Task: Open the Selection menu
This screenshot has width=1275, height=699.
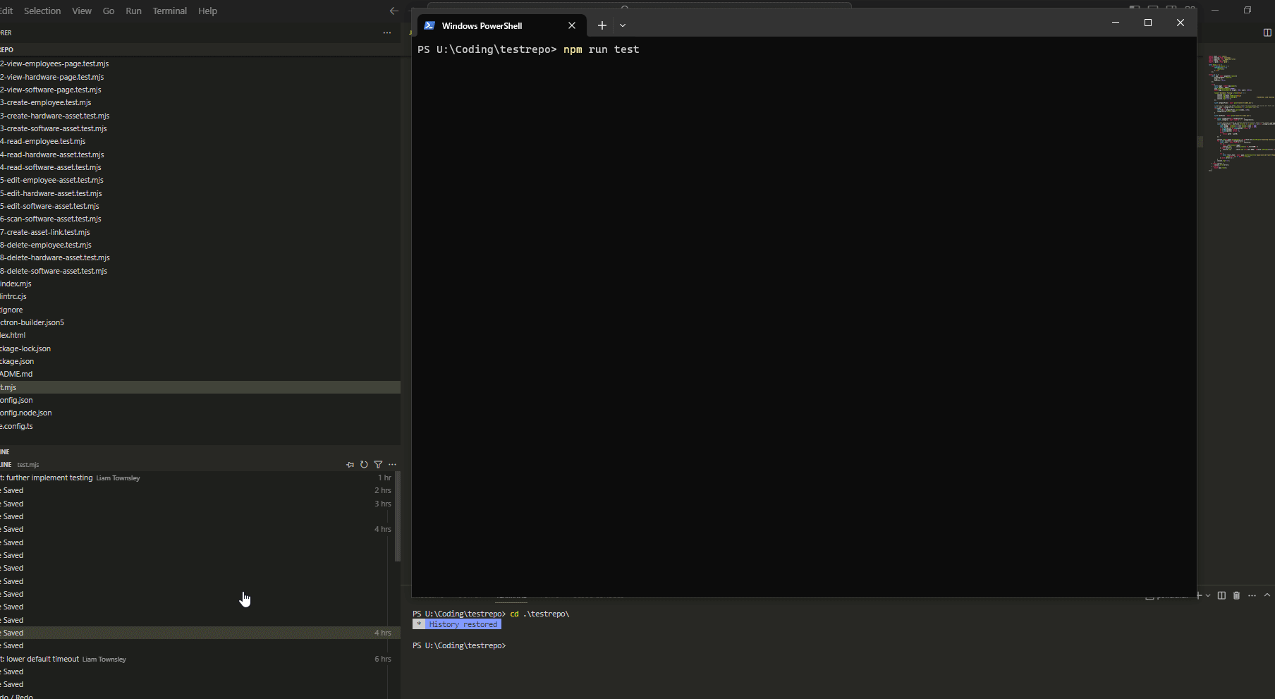Action: tap(42, 11)
